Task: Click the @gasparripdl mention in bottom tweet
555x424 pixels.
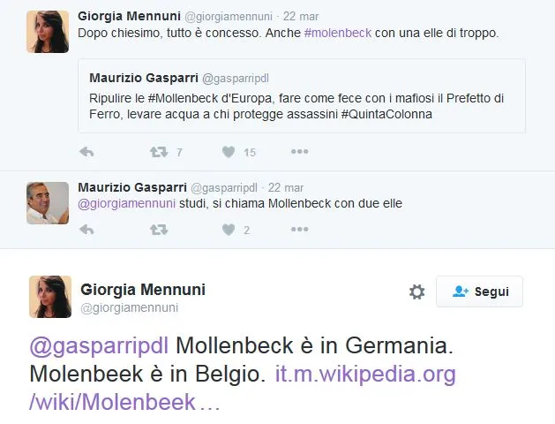Action: coord(99,345)
